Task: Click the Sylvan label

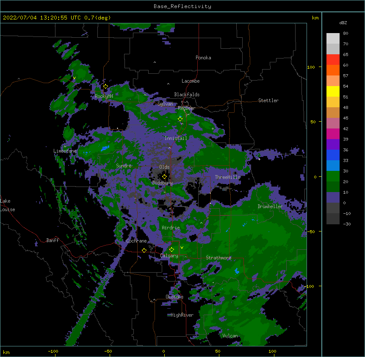Action: (x=165, y=104)
